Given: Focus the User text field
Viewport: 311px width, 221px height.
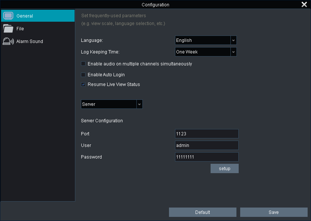Looking at the screenshot, I should (x=206, y=145).
